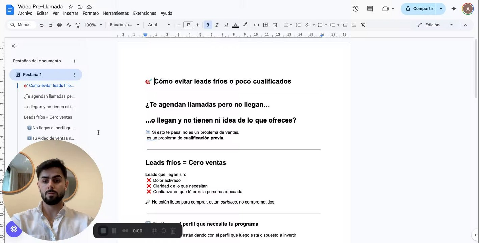Screen dimensions: 479x243
Task: Open the Ayuda menu
Action: (166, 13)
